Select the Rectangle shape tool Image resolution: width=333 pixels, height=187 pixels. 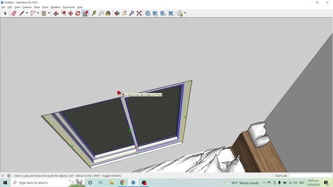point(44,14)
